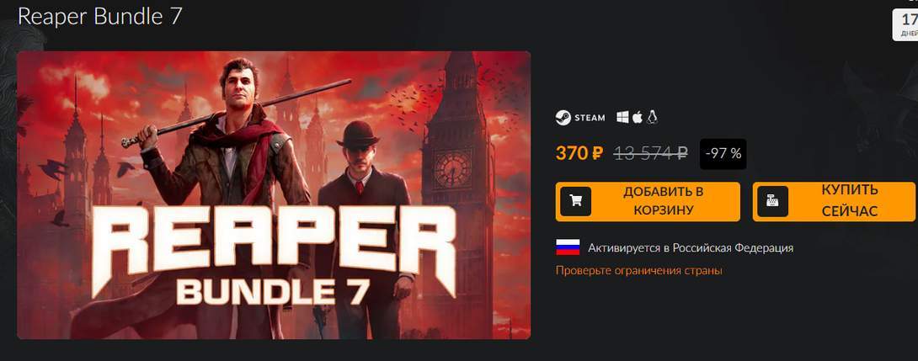The width and height of the screenshot is (918, 361).
Task: Select the Apple macOS platform icon
Action: [637, 117]
